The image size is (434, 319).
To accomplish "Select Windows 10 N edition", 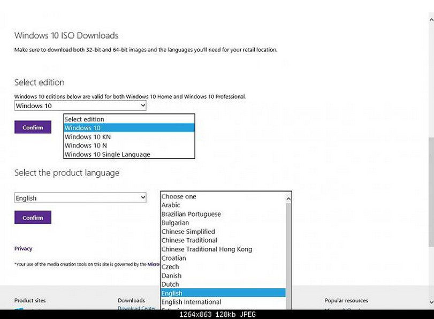I will [x=129, y=146].
